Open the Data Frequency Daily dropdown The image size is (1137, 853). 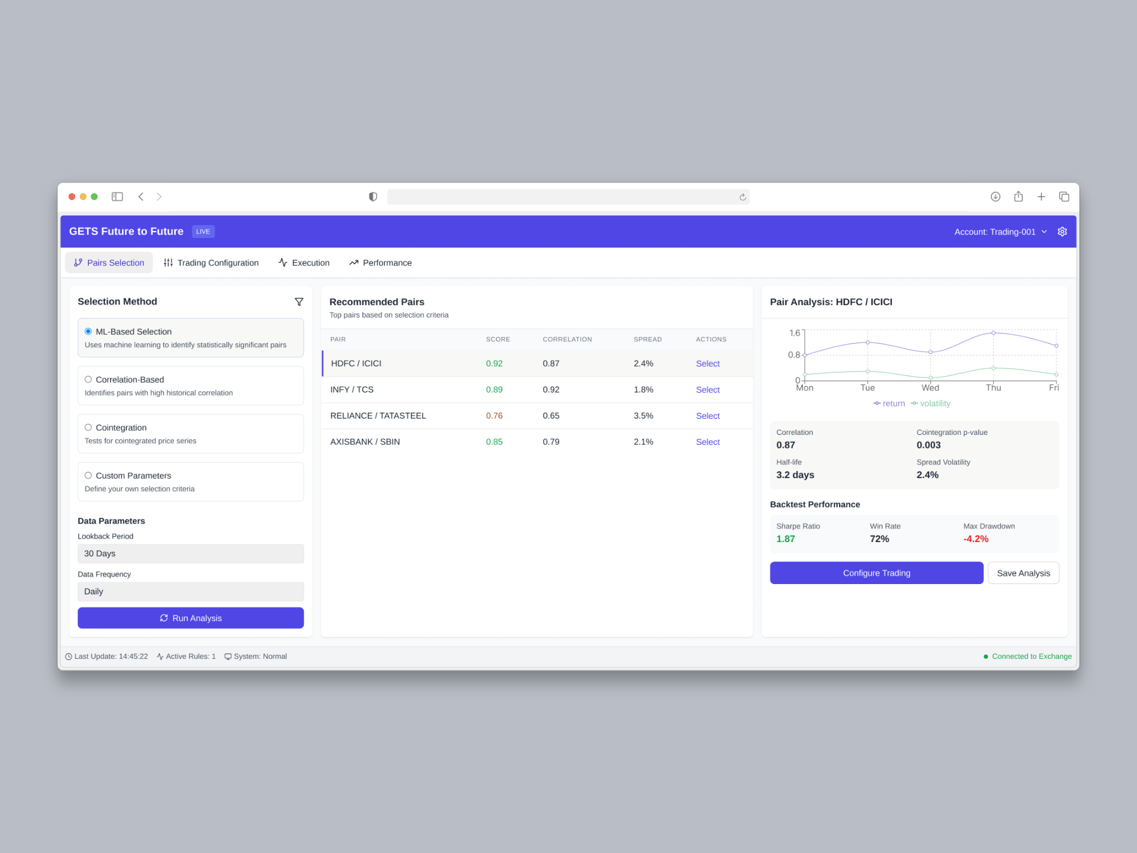pos(190,591)
